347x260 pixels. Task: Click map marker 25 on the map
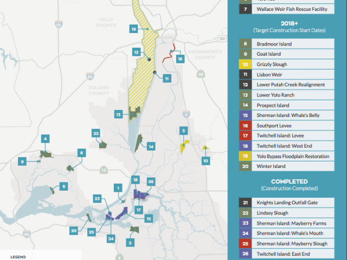(x=92, y=232)
